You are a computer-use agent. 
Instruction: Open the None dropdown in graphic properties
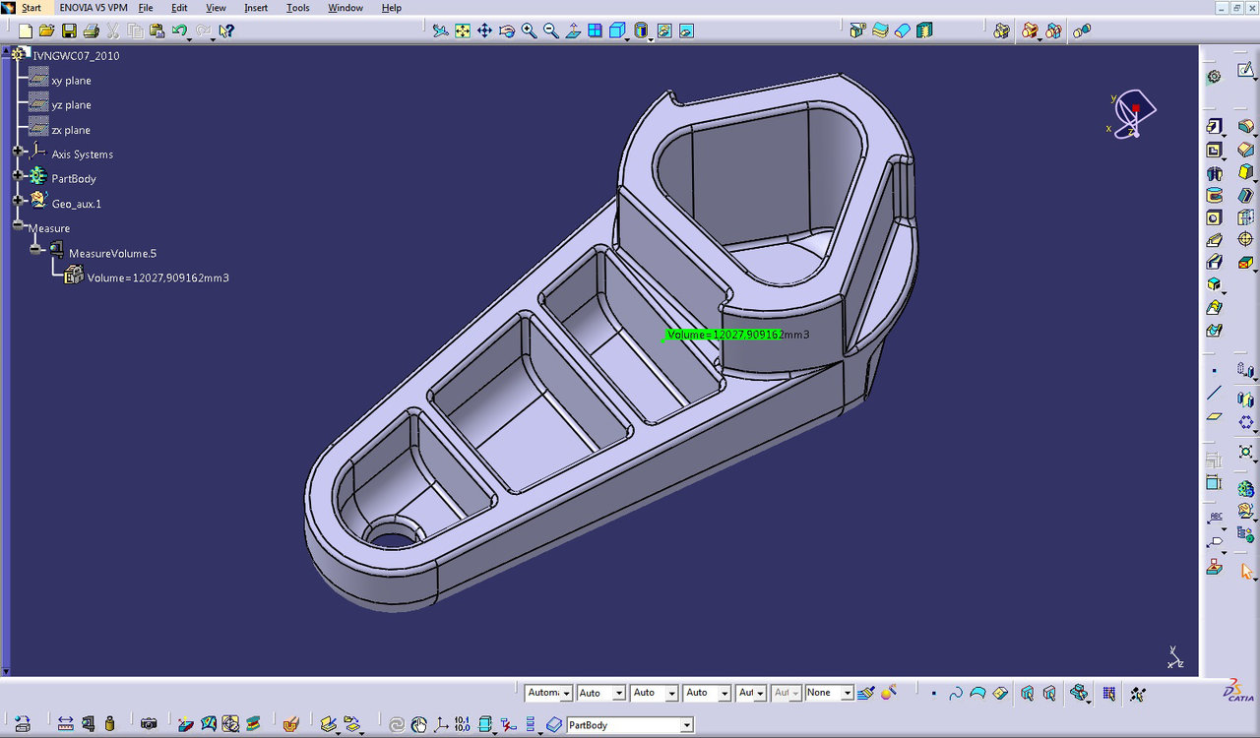pos(847,694)
